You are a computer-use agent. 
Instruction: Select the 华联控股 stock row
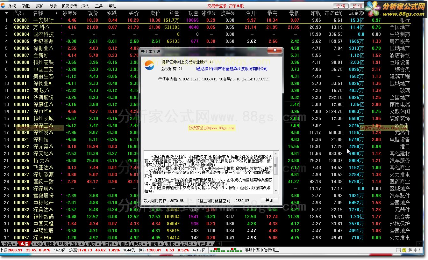tap(205, 231)
